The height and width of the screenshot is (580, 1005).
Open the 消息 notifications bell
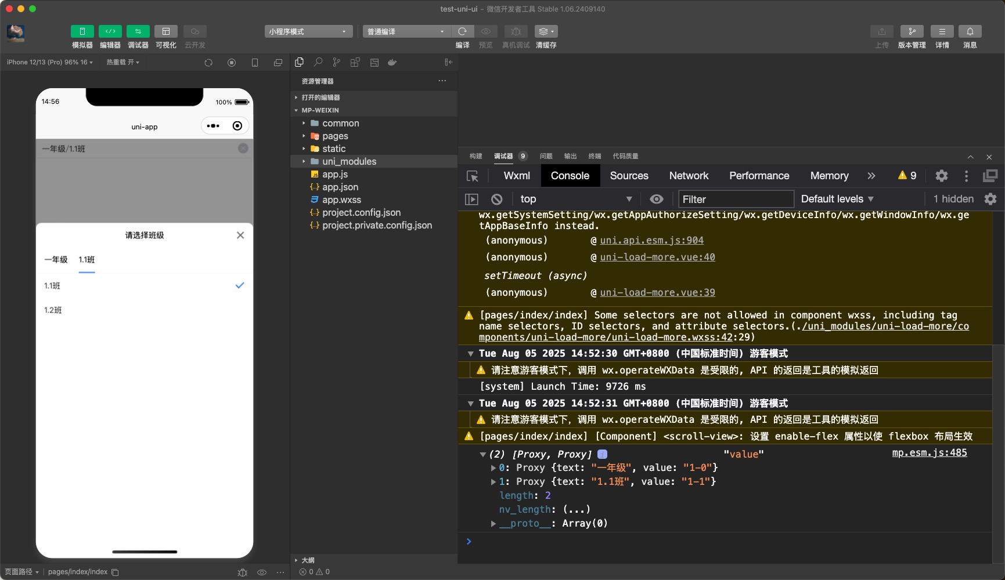click(970, 31)
